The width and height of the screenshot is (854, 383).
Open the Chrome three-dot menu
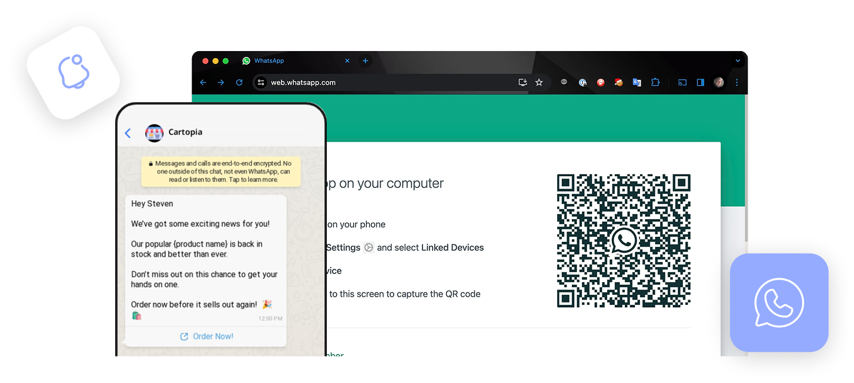[736, 83]
